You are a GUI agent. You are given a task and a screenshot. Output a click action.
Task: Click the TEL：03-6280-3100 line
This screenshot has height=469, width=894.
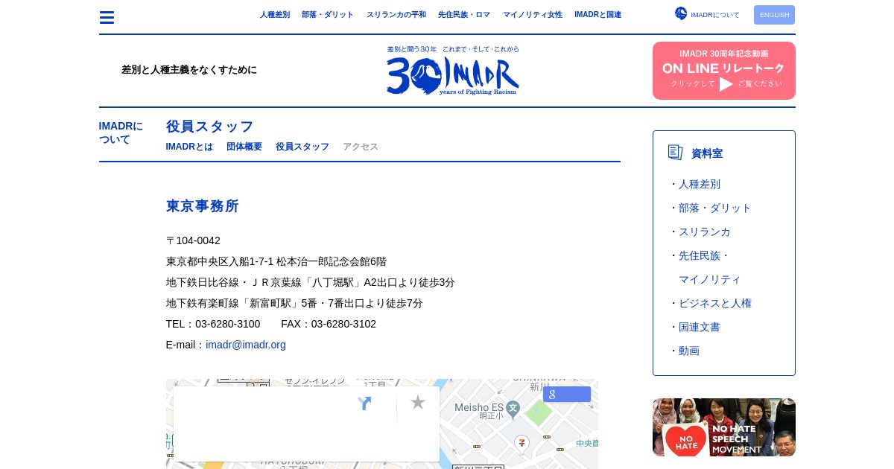(213, 324)
